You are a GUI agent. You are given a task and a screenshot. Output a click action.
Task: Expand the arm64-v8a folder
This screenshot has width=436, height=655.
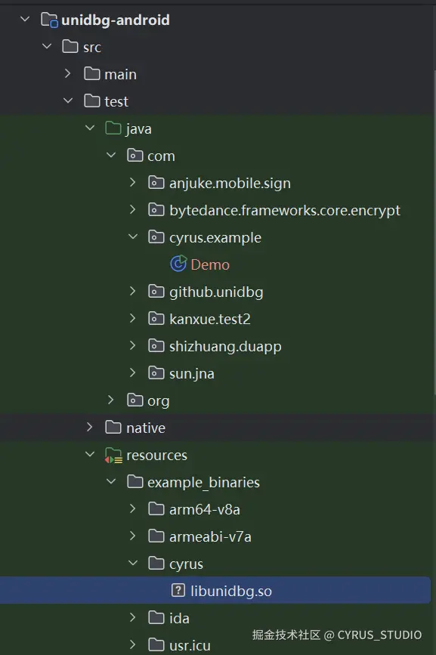(133, 508)
